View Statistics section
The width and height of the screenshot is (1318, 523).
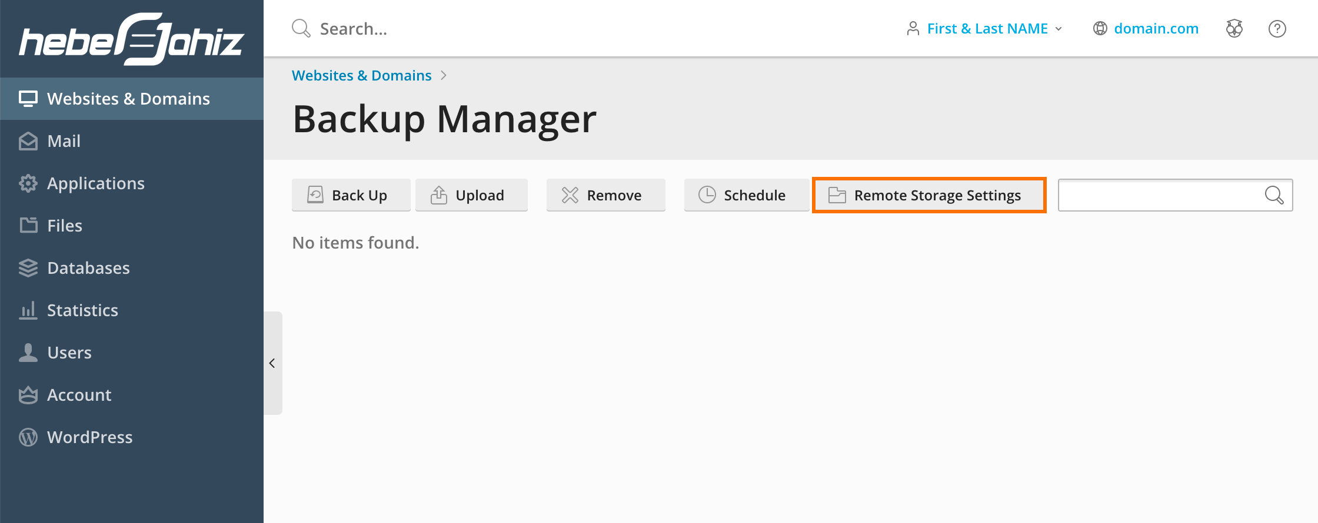click(x=132, y=310)
